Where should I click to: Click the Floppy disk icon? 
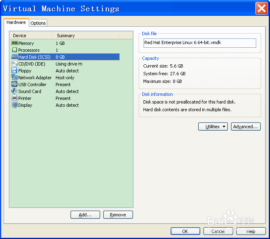click(x=14, y=70)
